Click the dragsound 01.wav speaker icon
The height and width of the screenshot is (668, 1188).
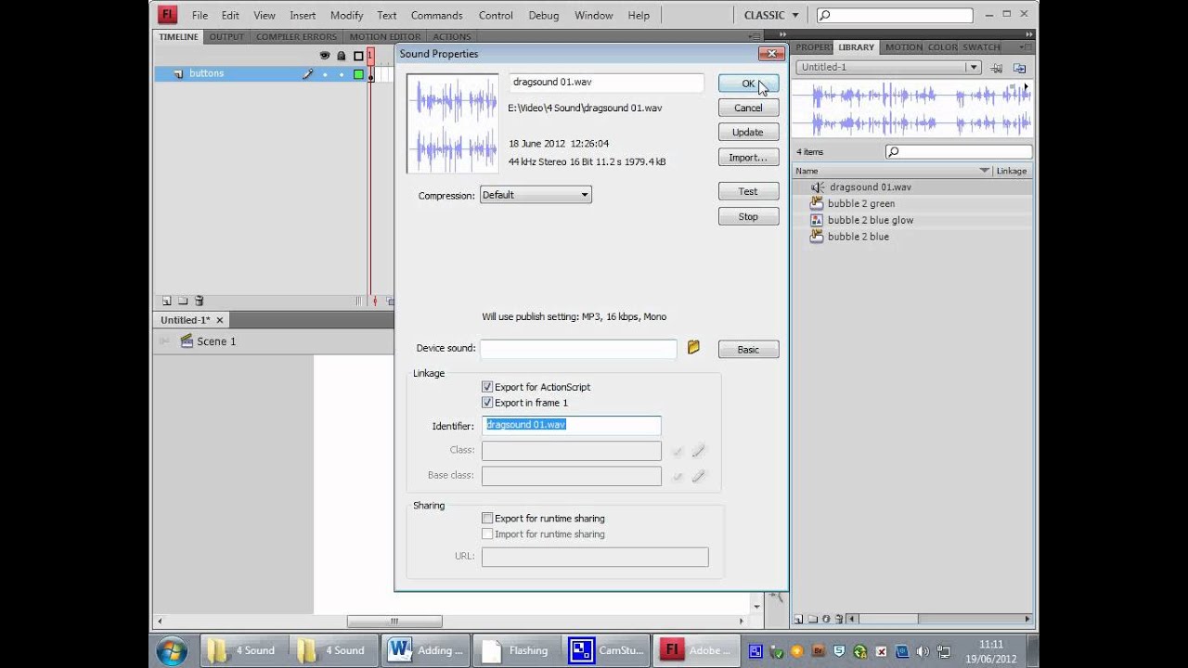(817, 187)
